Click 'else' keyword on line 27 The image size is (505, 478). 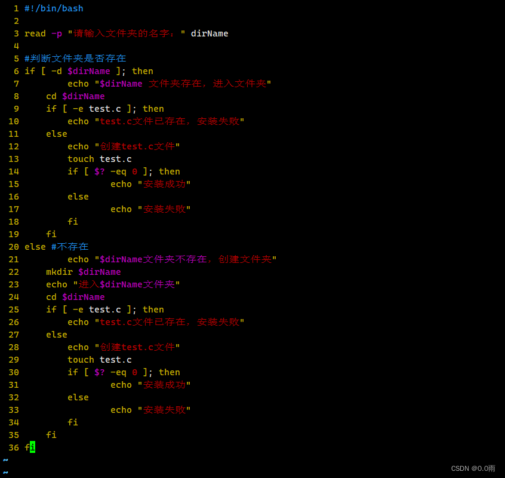pos(57,335)
